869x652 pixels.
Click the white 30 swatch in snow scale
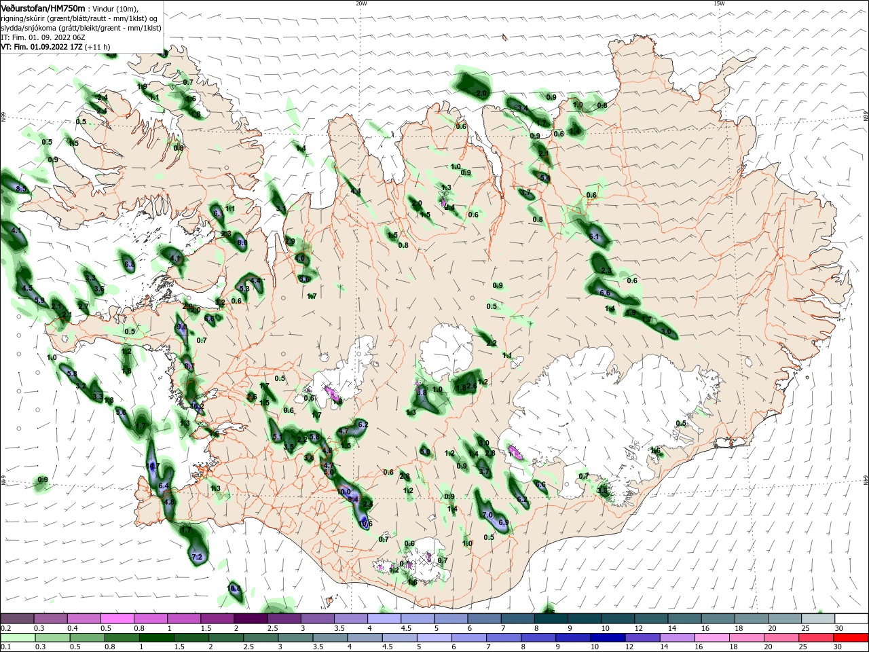pos(851,619)
